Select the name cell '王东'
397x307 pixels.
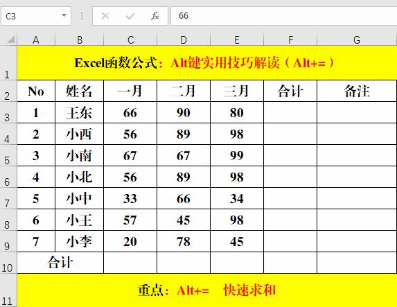pyautogui.click(x=80, y=112)
